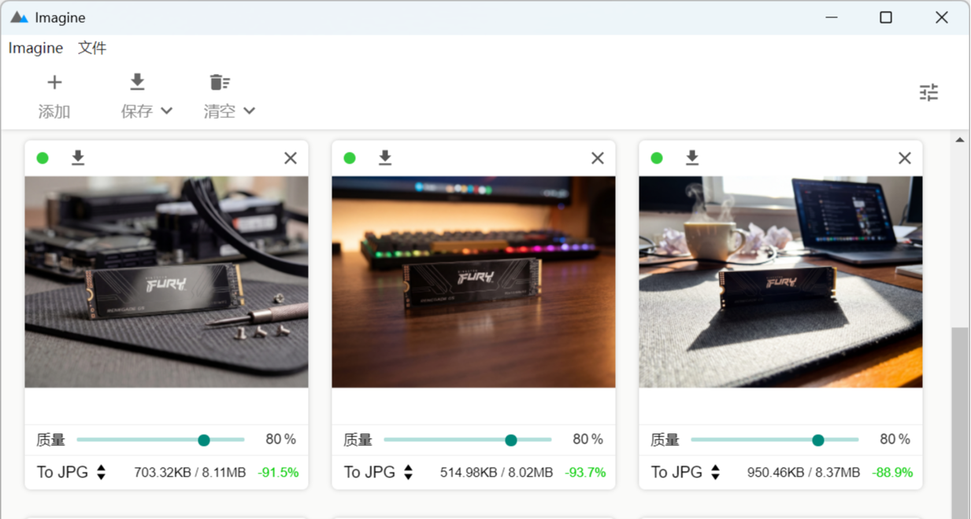Open the To JPG format selector on the first card
The height and width of the screenshot is (519, 971).
[x=69, y=472]
